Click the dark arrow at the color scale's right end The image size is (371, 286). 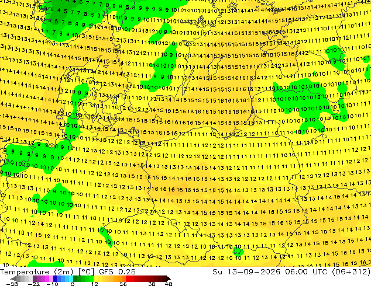pyautogui.click(x=169, y=278)
